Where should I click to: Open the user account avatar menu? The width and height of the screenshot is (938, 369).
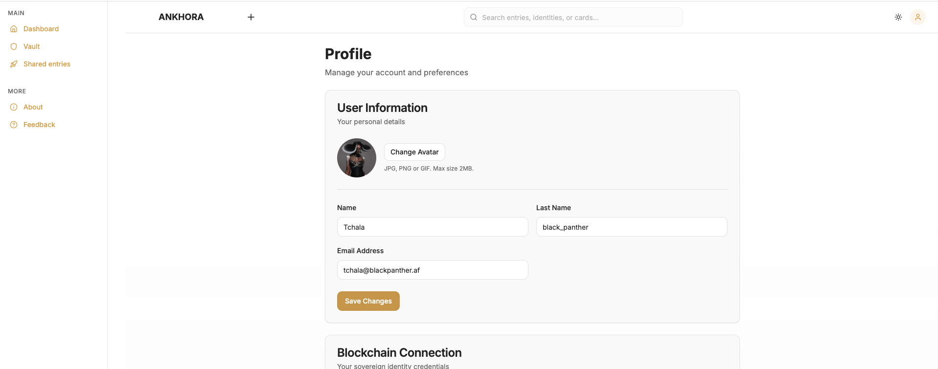pos(918,17)
